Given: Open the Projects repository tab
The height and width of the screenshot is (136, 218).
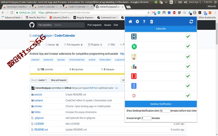Looking at the screenshot, I should (95, 45).
